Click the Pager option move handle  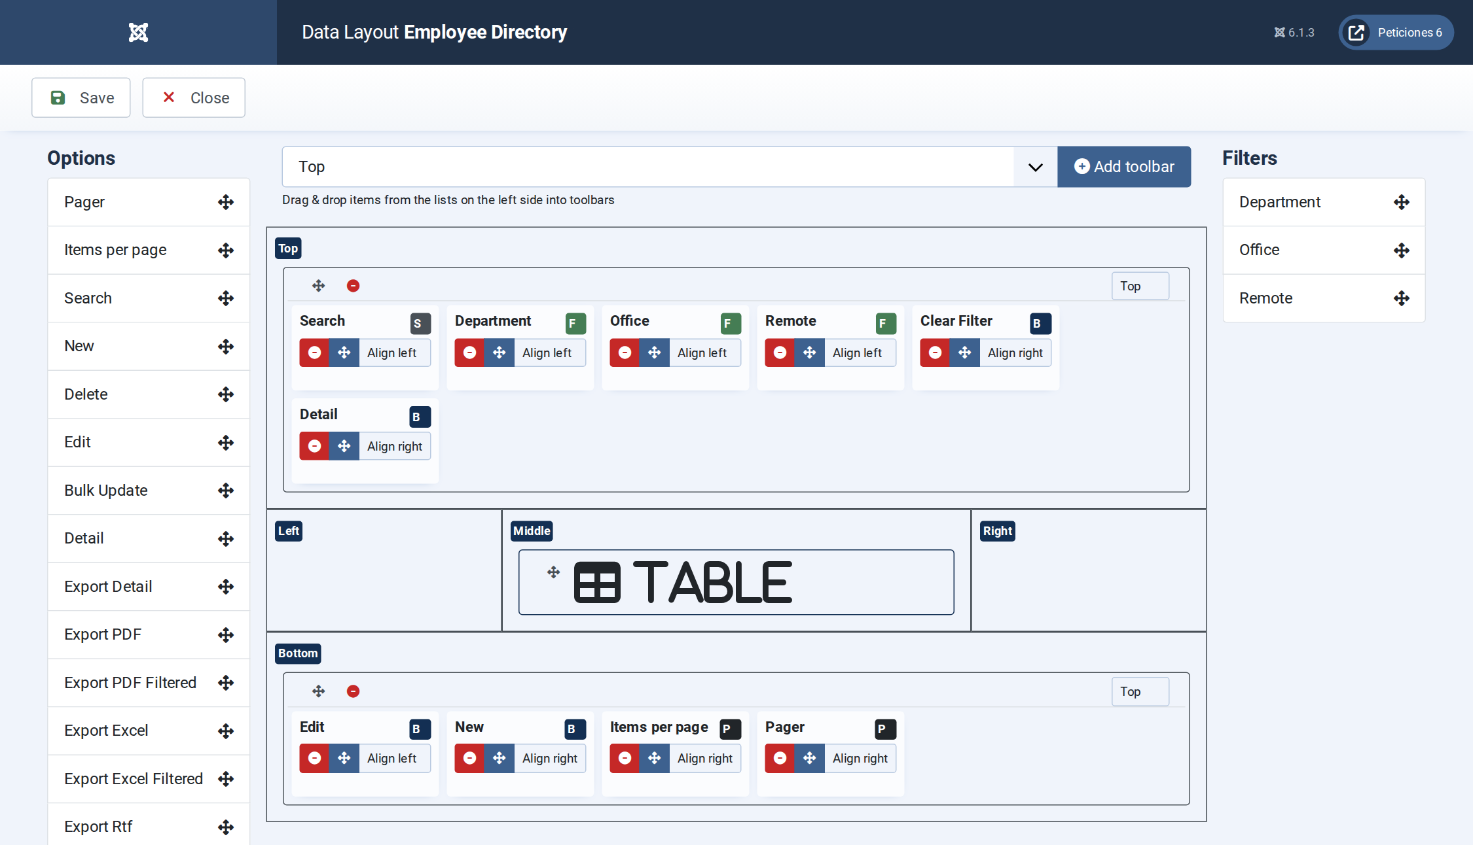tap(226, 202)
